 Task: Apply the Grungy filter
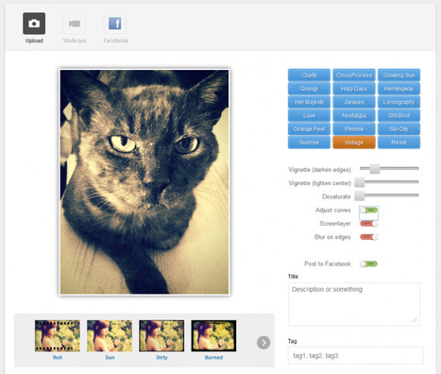pyautogui.click(x=309, y=89)
